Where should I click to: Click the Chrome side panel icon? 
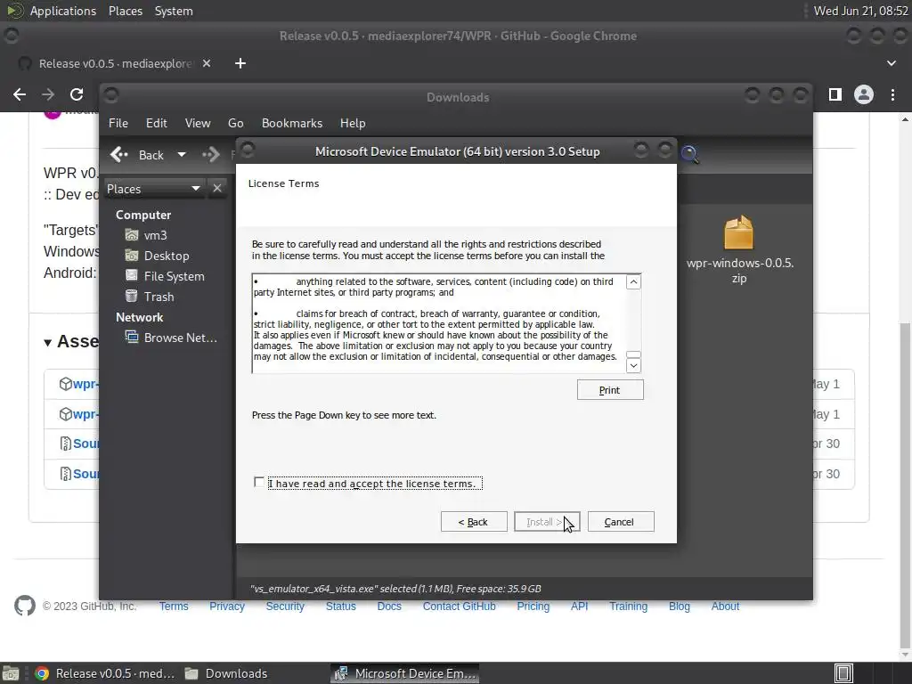click(835, 94)
